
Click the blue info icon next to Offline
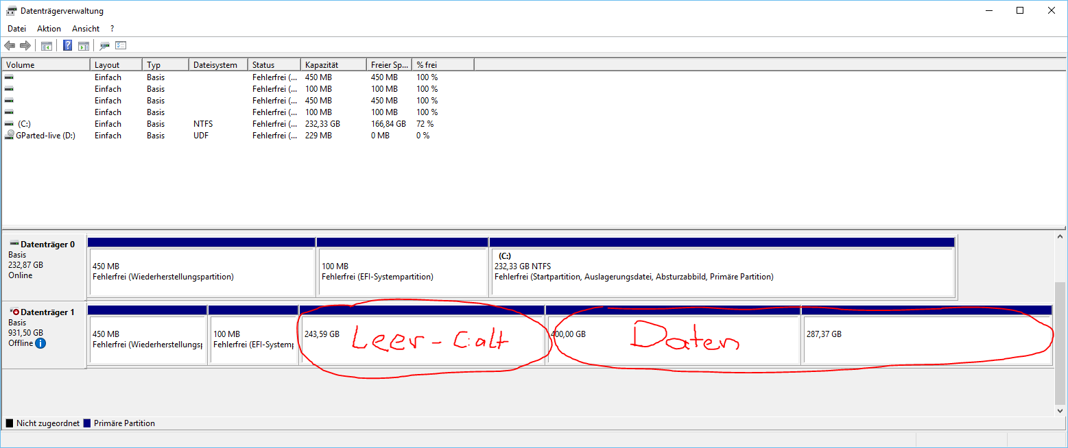pyautogui.click(x=40, y=343)
